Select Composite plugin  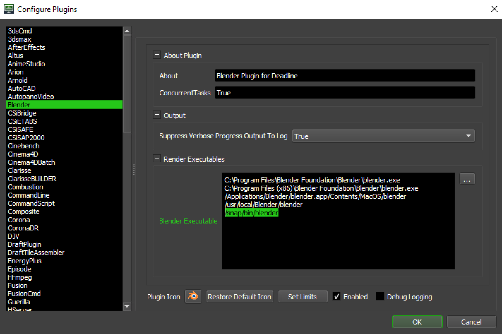(64, 212)
